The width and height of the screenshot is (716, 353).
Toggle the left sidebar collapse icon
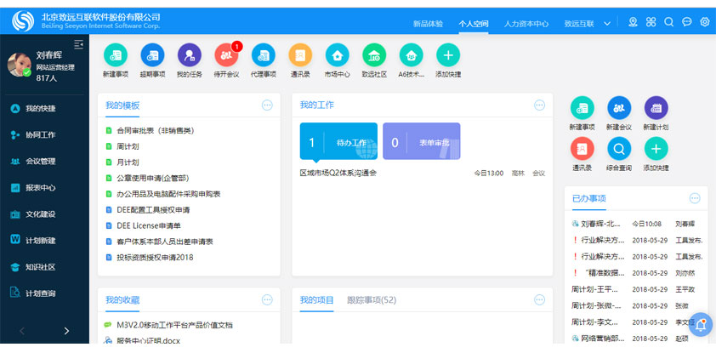(78, 44)
